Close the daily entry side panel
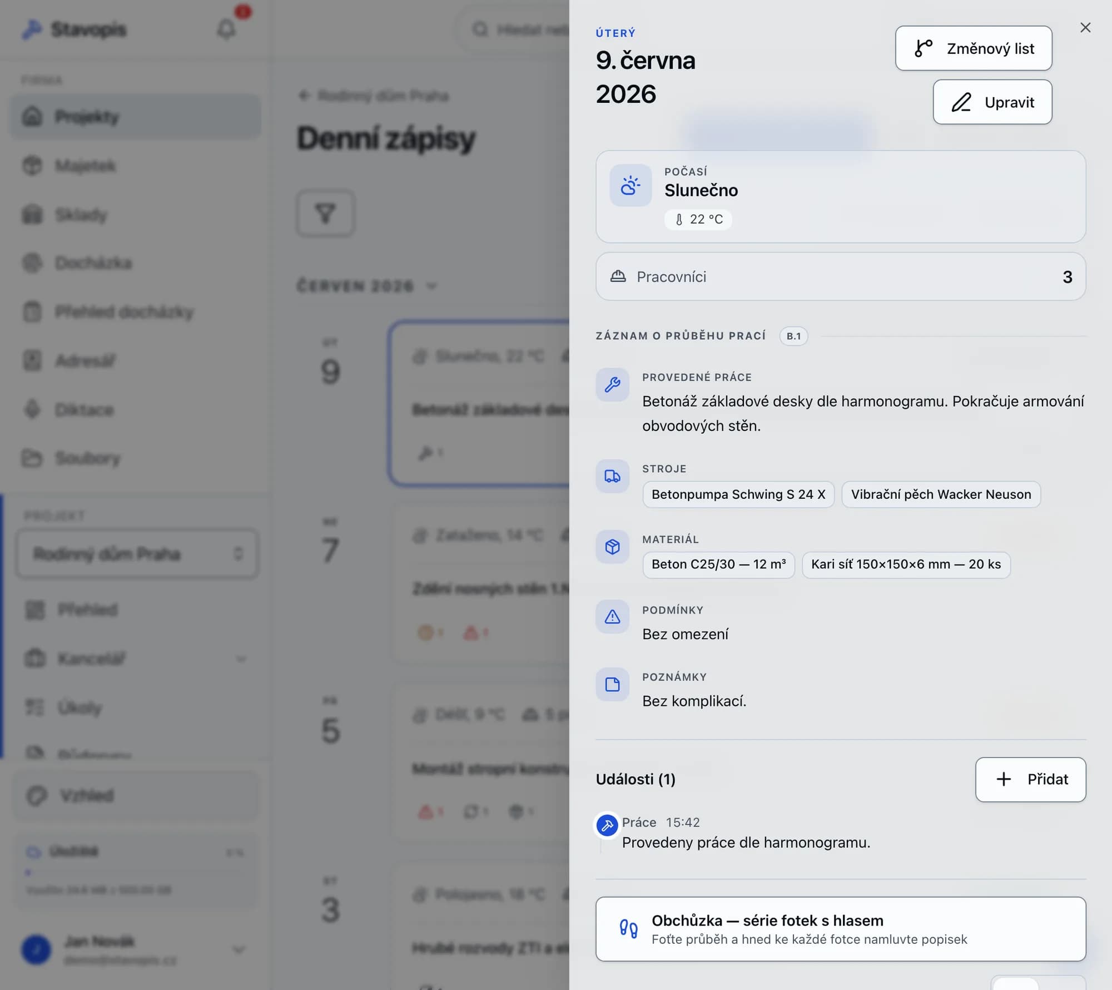The image size is (1112, 990). [1085, 28]
